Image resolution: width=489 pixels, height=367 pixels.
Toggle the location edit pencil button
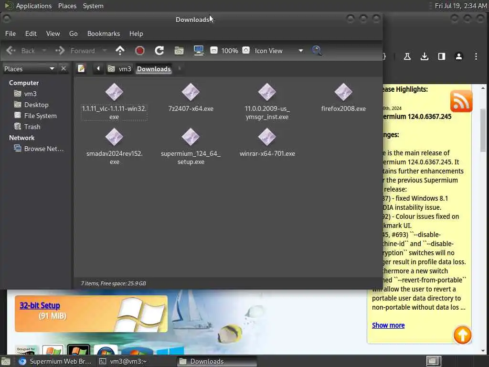tap(81, 68)
